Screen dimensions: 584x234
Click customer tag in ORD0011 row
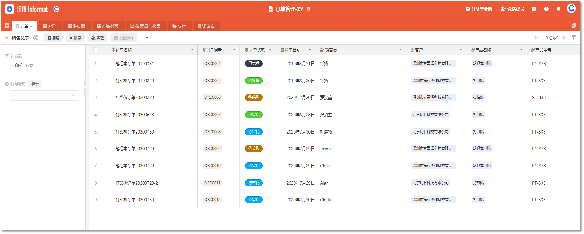[x=430, y=183]
